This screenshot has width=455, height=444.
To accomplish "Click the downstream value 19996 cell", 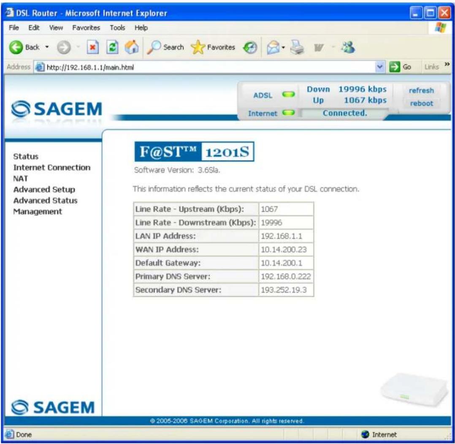I will point(286,223).
